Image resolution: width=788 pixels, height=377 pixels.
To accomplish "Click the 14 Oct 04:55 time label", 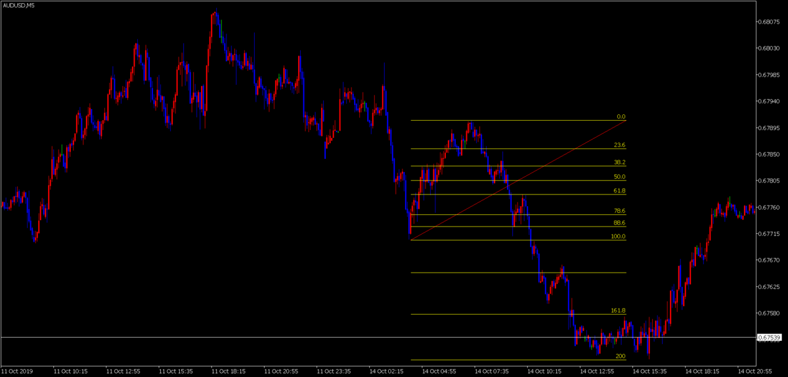I will 439,371.
